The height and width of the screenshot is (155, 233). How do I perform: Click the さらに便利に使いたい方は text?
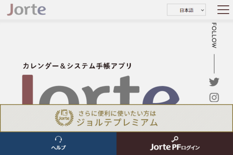coord(117,114)
